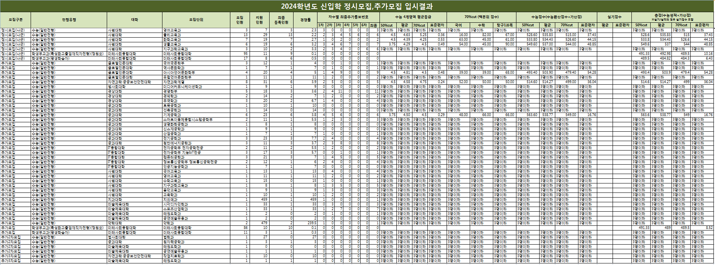This screenshot has height=265, width=715.
Task: Select the '치의예과' cell
Action: tap(196, 200)
